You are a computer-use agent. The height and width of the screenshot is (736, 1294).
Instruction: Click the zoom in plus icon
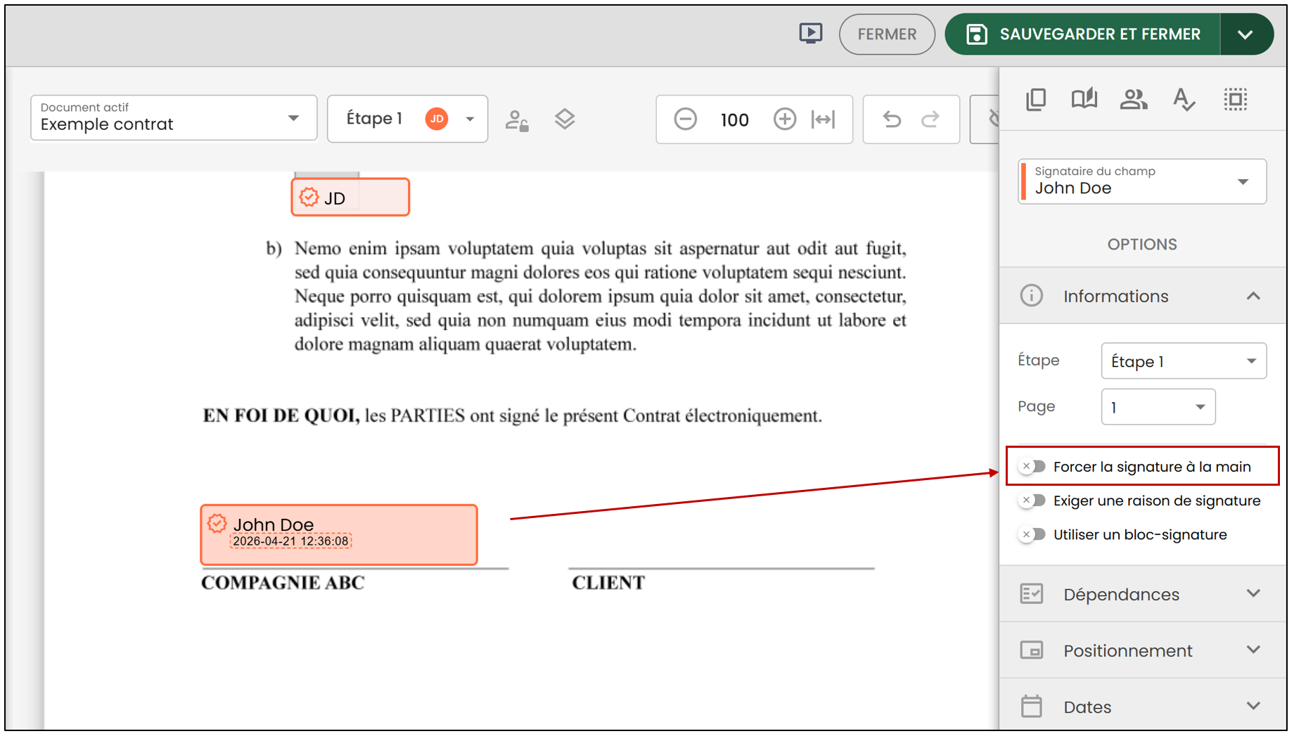click(x=785, y=119)
